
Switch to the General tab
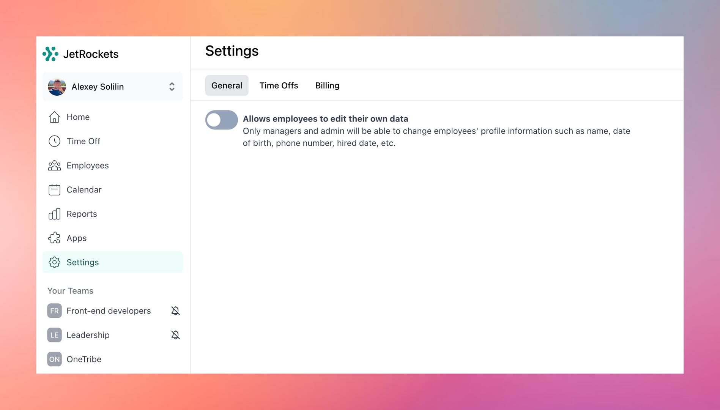[227, 85]
